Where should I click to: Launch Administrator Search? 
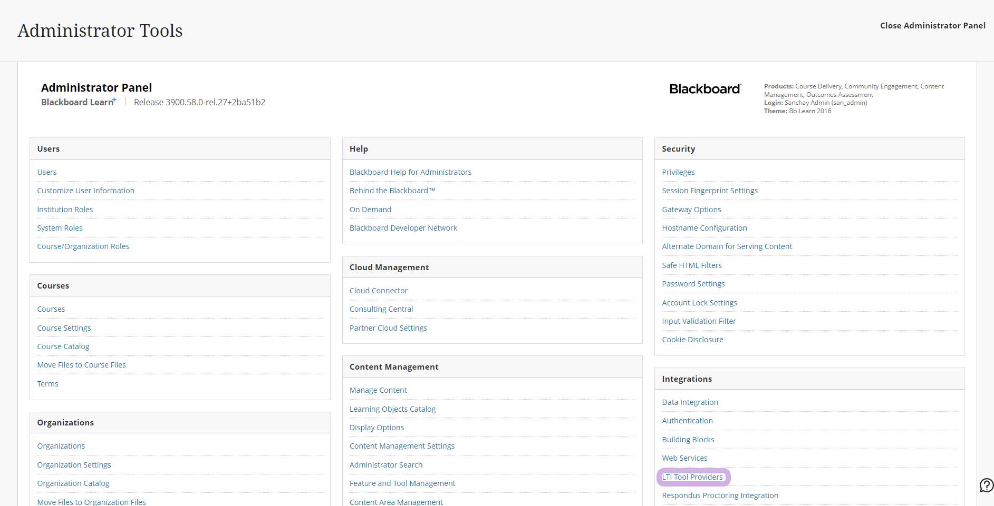click(x=386, y=465)
